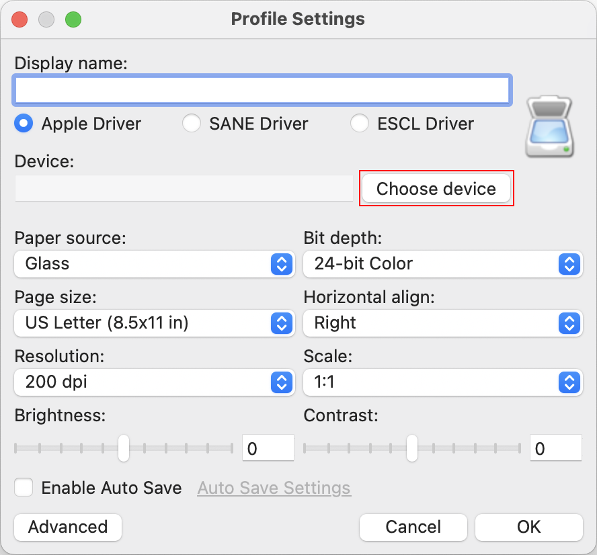Open the Auto Save Settings link
Image resolution: width=597 pixels, height=555 pixels.
click(x=274, y=488)
